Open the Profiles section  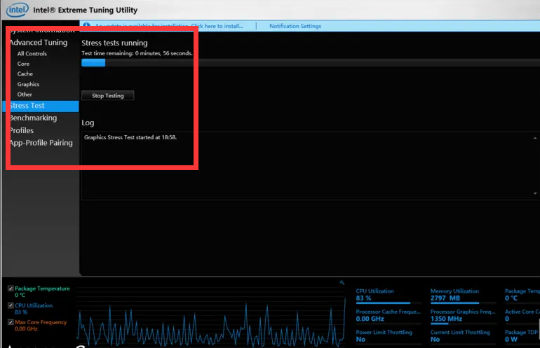(x=22, y=130)
